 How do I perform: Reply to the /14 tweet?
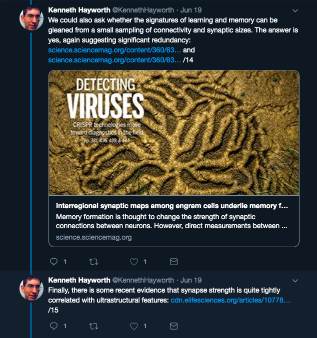coord(54,262)
